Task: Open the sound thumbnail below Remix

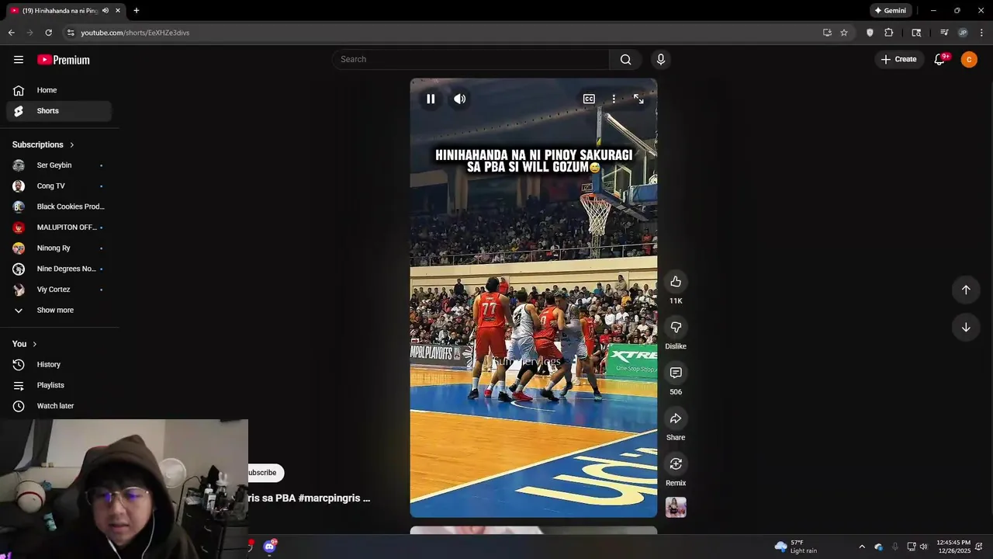Action: pos(676,508)
